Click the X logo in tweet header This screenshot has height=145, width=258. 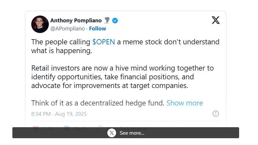(215, 20)
